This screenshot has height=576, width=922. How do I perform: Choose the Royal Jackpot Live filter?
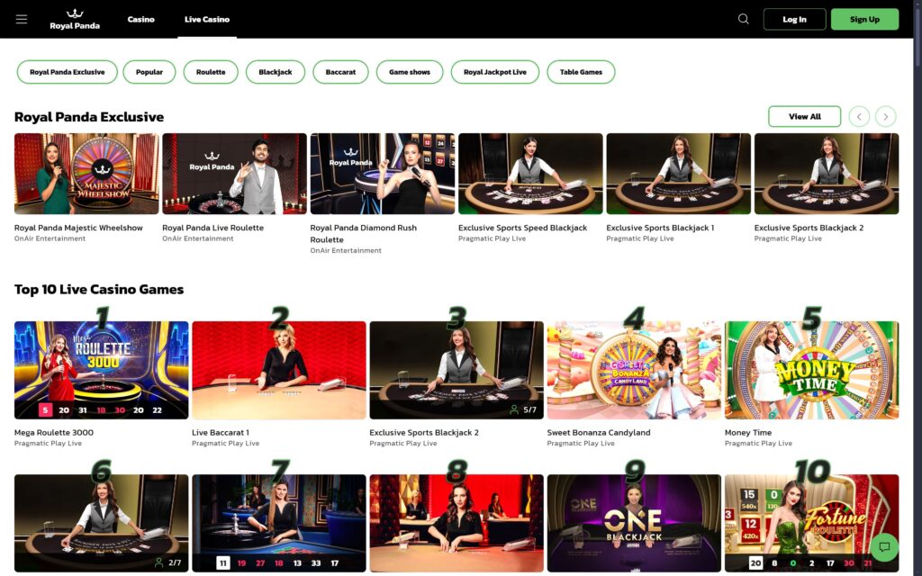pyautogui.click(x=494, y=72)
